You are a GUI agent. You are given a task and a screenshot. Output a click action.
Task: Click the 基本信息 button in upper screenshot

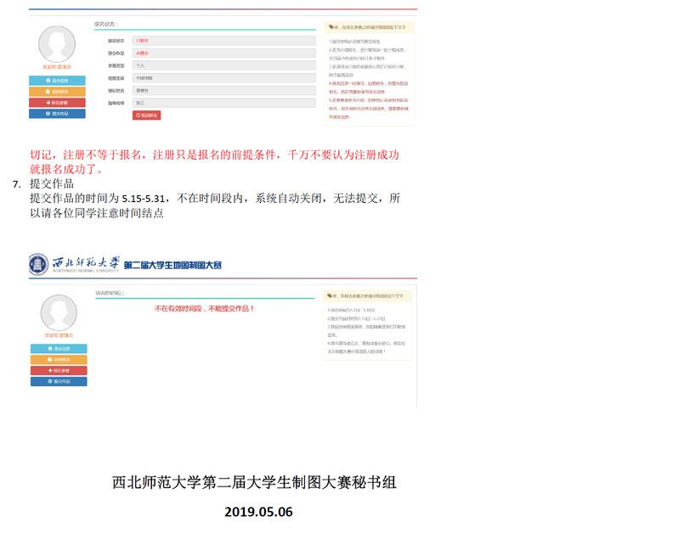coord(57,81)
